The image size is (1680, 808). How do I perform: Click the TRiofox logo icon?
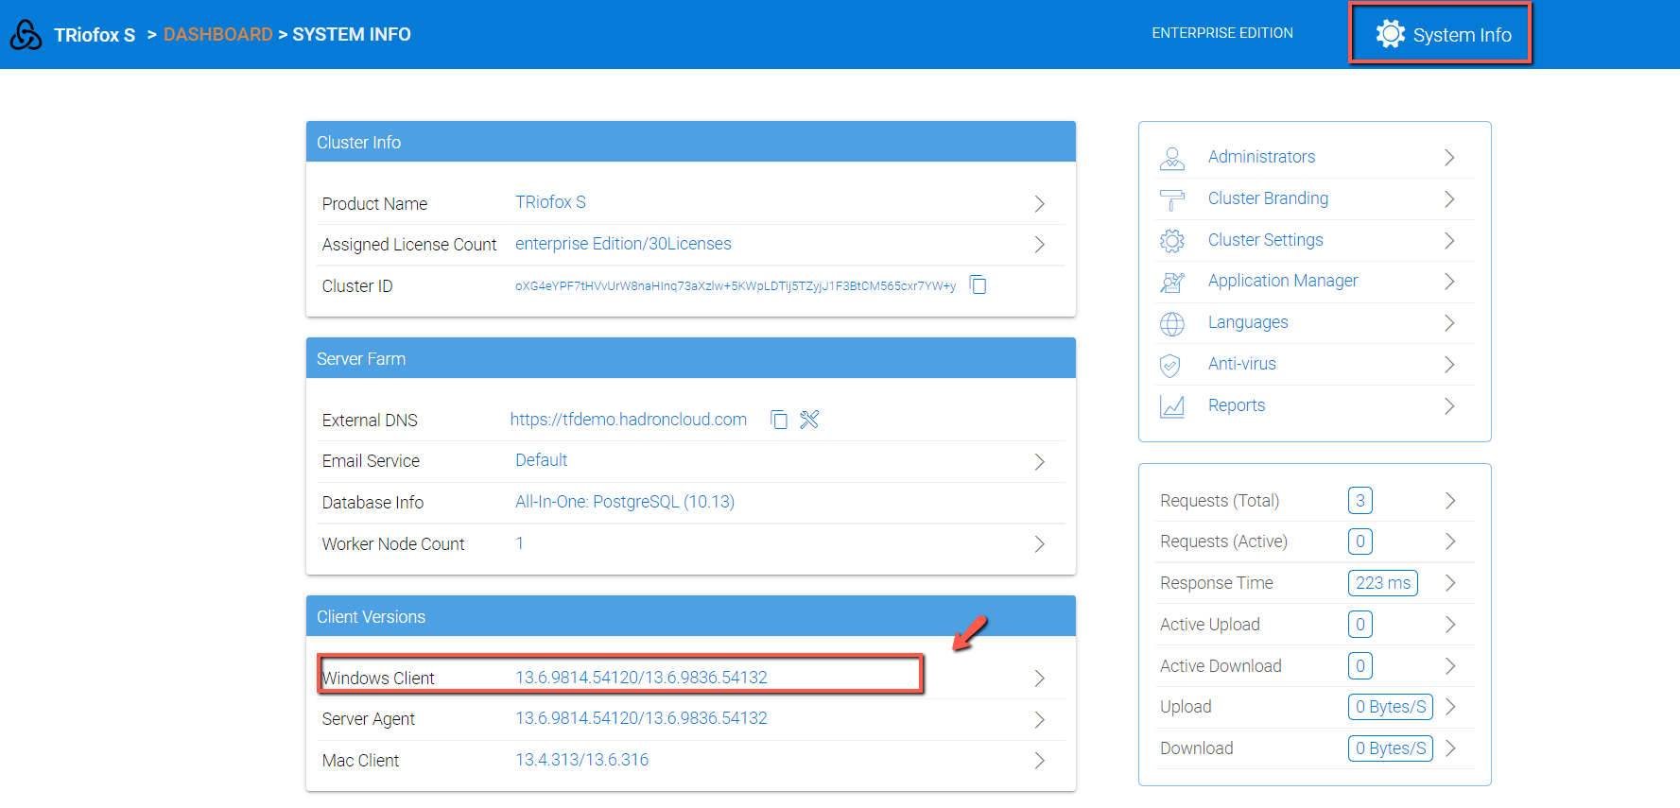(x=26, y=35)
